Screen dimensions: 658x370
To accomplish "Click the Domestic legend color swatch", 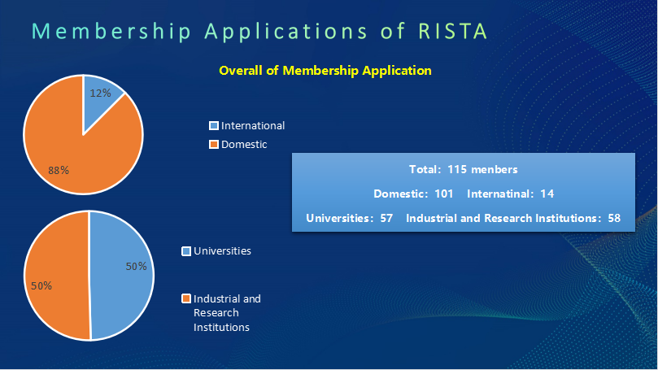I will point(214,144).
